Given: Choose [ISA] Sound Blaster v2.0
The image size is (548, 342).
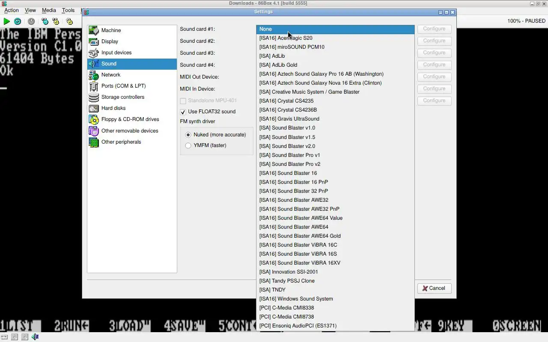Looking at the screenshot, I should (x=335, y=146).
